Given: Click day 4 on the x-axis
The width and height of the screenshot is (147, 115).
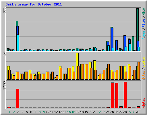Looking at the screenshot, I should [x=22, y=112].
